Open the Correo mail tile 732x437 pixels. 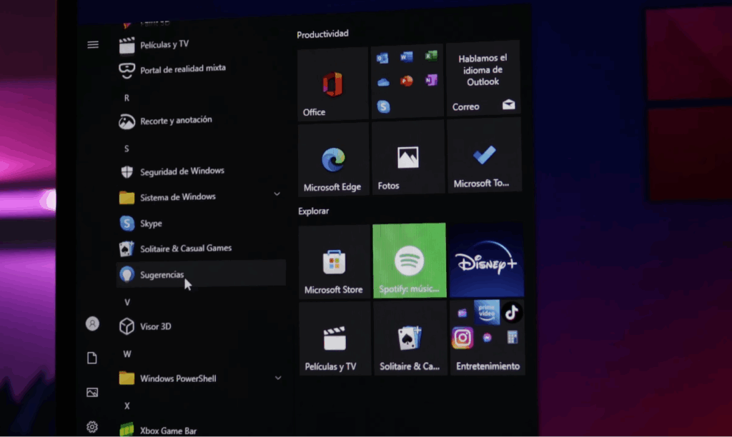(483, 79)
